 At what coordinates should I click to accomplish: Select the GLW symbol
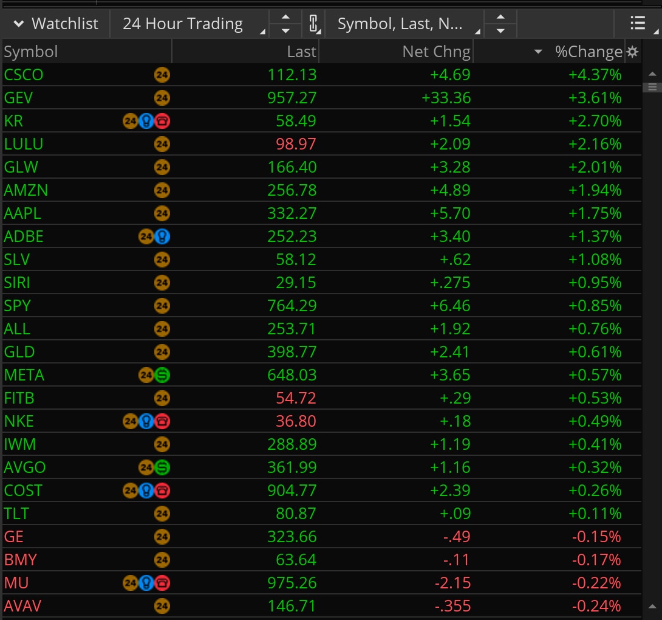coord(21,167)
